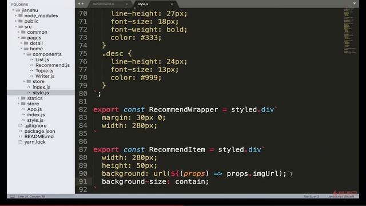
Task: Open Recommend.js in the sidebar
Action: 53,65
